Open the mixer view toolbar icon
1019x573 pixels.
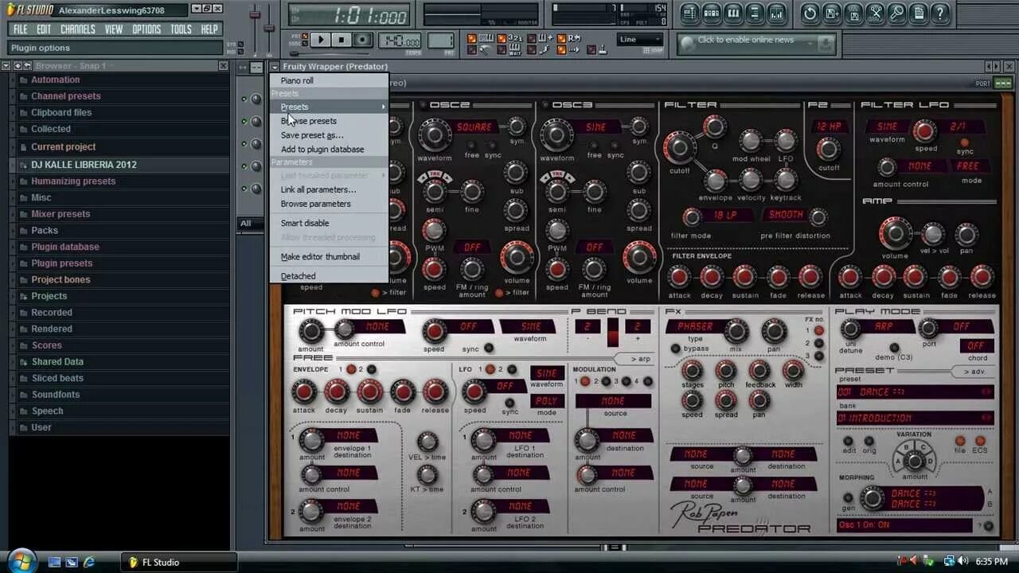point(776,13)
